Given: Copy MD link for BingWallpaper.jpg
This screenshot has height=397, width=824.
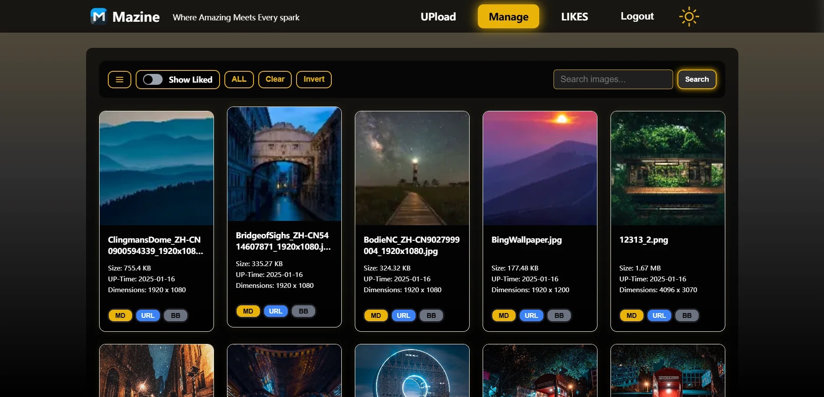Looking at the screenshot, I should coord(504,315).
